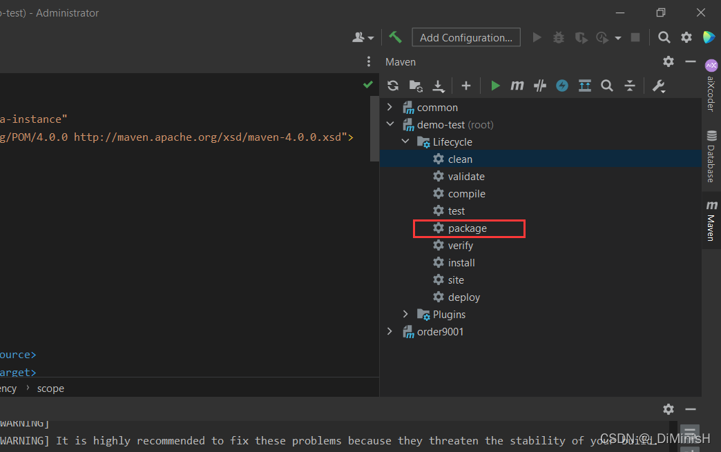
Task: Select the site lifecycle goal
Action: (x=456, y=279)
